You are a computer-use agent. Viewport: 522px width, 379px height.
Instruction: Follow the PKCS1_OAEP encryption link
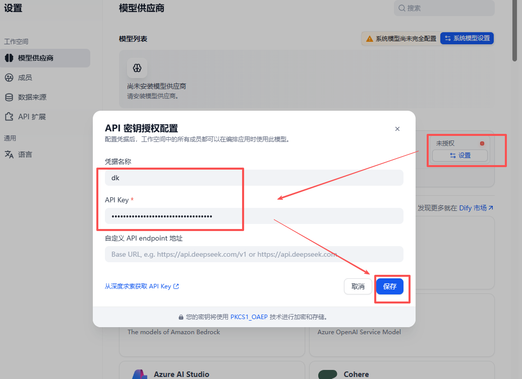249,317
